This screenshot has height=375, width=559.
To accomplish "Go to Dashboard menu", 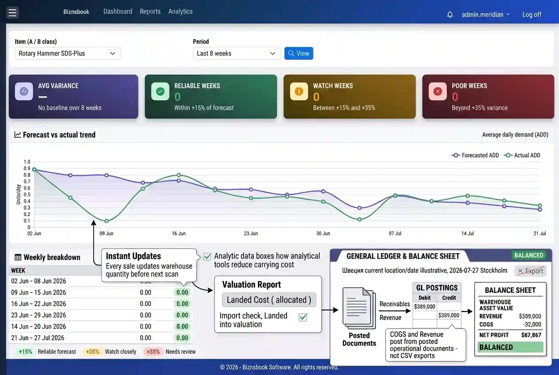I will tap(118, 11).
